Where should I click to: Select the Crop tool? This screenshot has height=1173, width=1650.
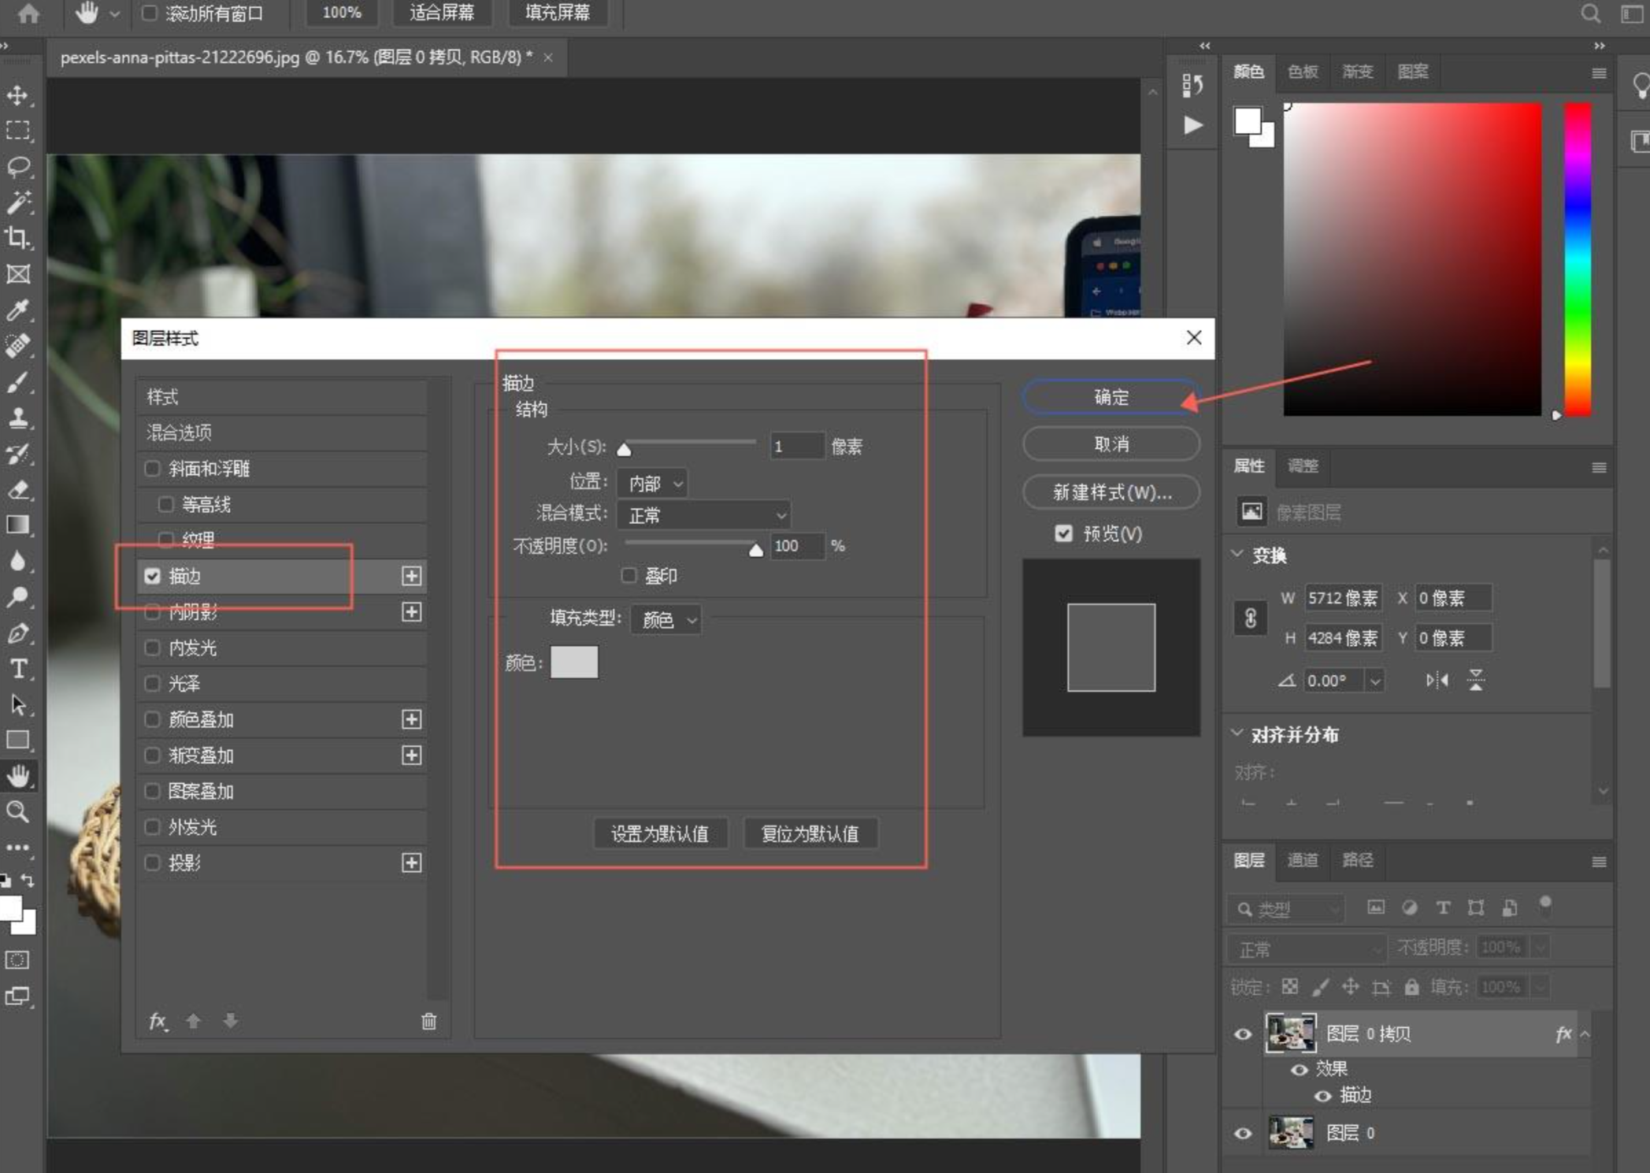tap(18, 237)
